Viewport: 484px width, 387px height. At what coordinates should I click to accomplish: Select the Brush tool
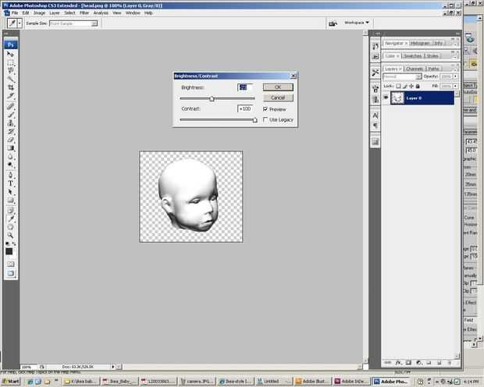pyautogui.click(x=10, y=115)
